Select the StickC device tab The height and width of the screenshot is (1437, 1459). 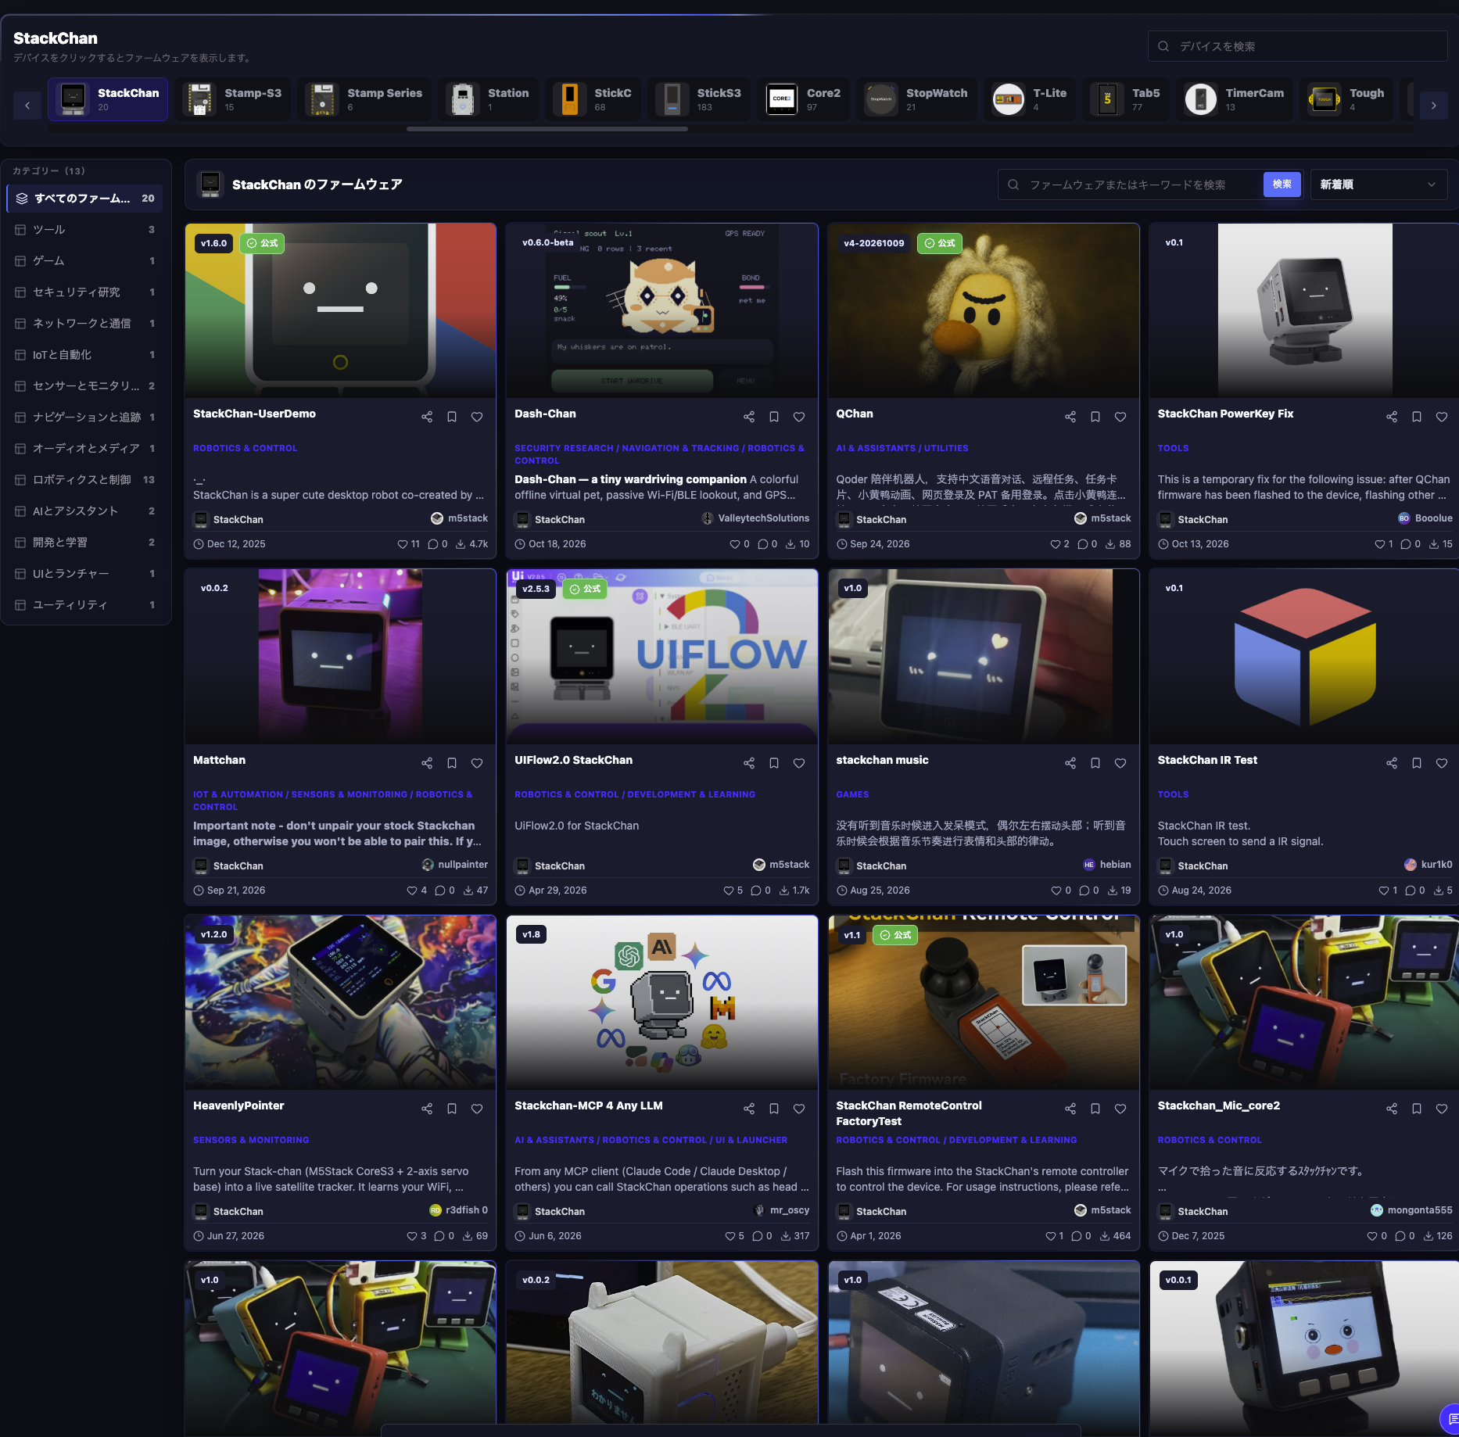(593, 99)
